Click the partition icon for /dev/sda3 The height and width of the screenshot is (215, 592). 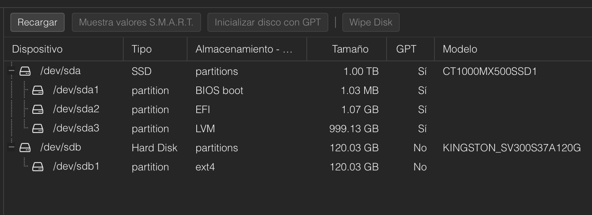tap(38, 129)
